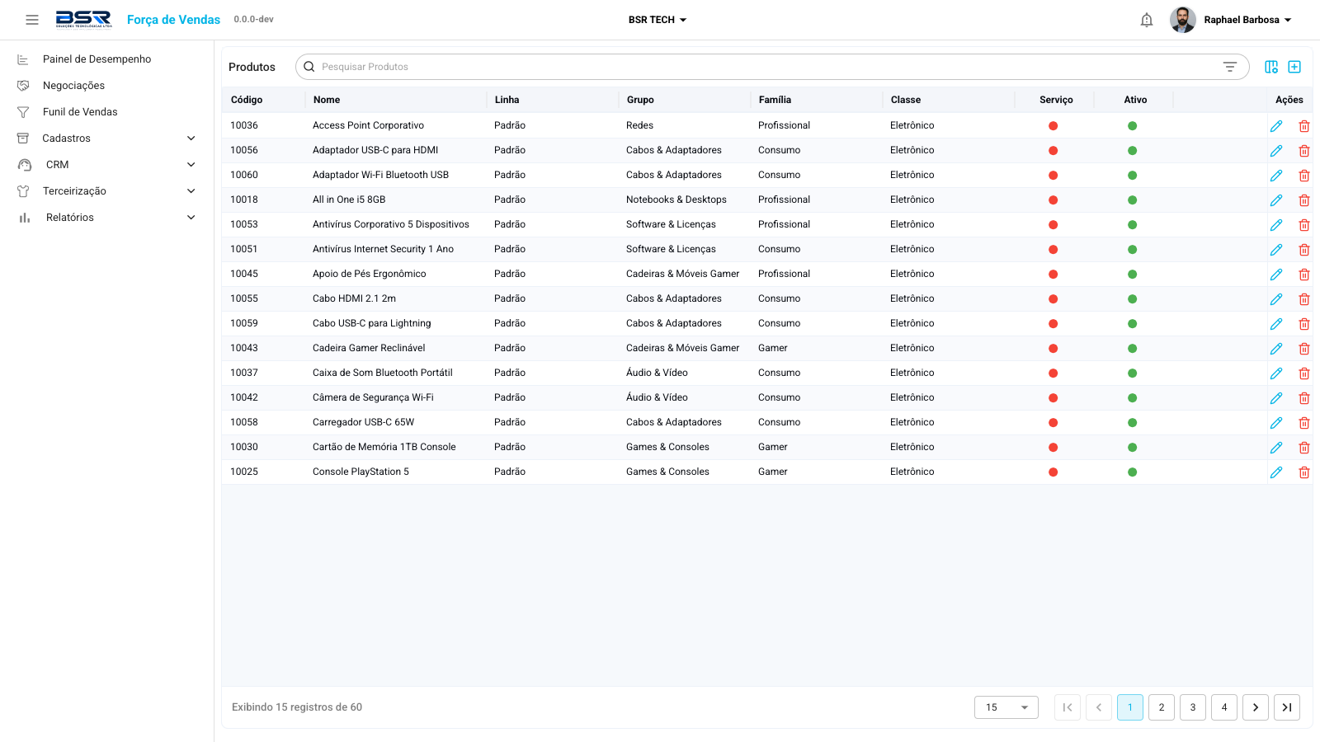Expand the Cadastros sidebar section
The height and width of the screenshot is (742, 1320).
pos(107,139)
